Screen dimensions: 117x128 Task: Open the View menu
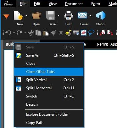53,4
